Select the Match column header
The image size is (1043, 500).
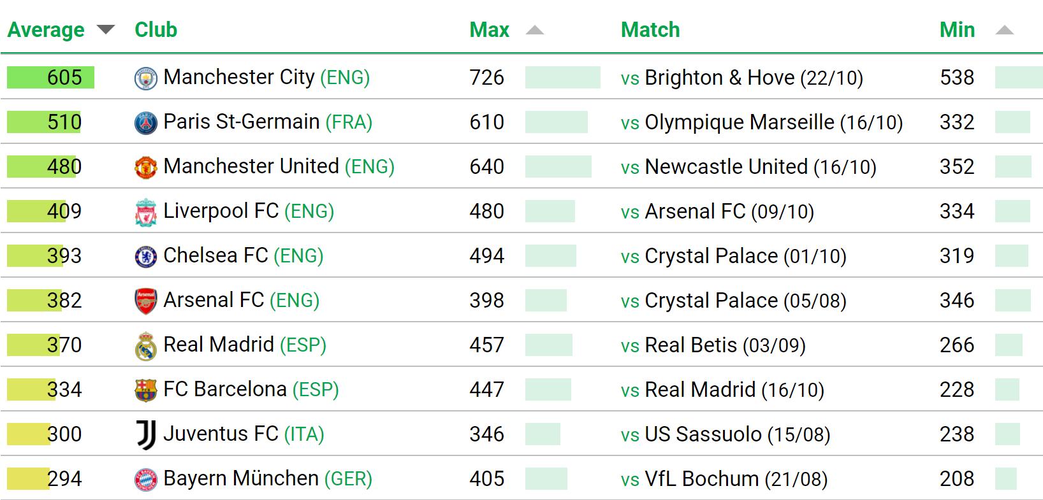[650, 29]
